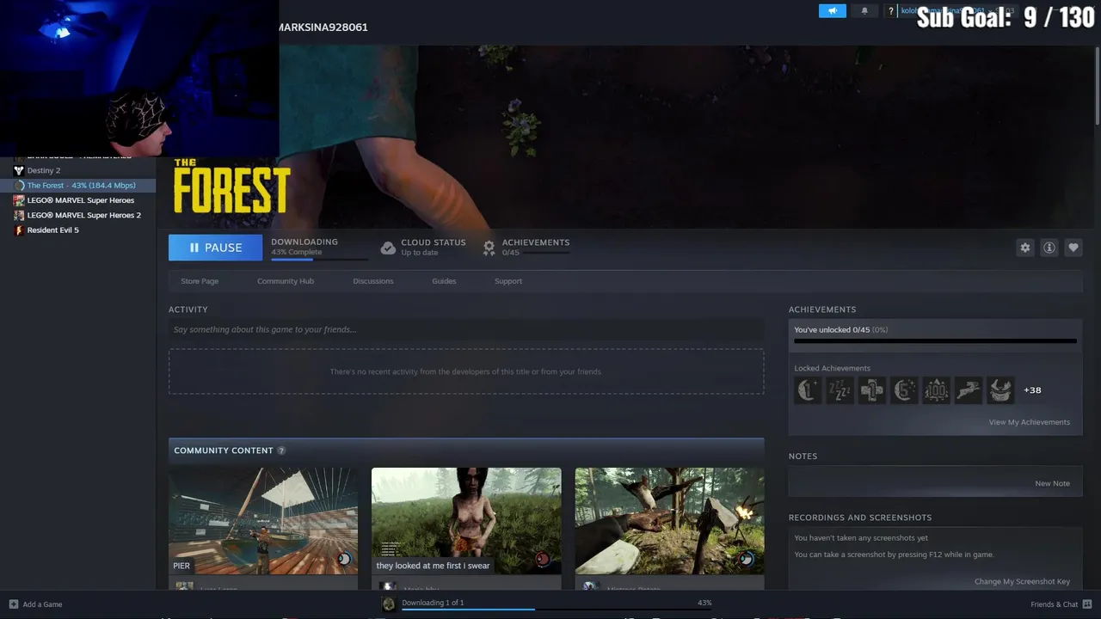The height and width of the screenshot is (619, 1101).
Task: Open the PIER community screenshot
Action: click(263, 521)
